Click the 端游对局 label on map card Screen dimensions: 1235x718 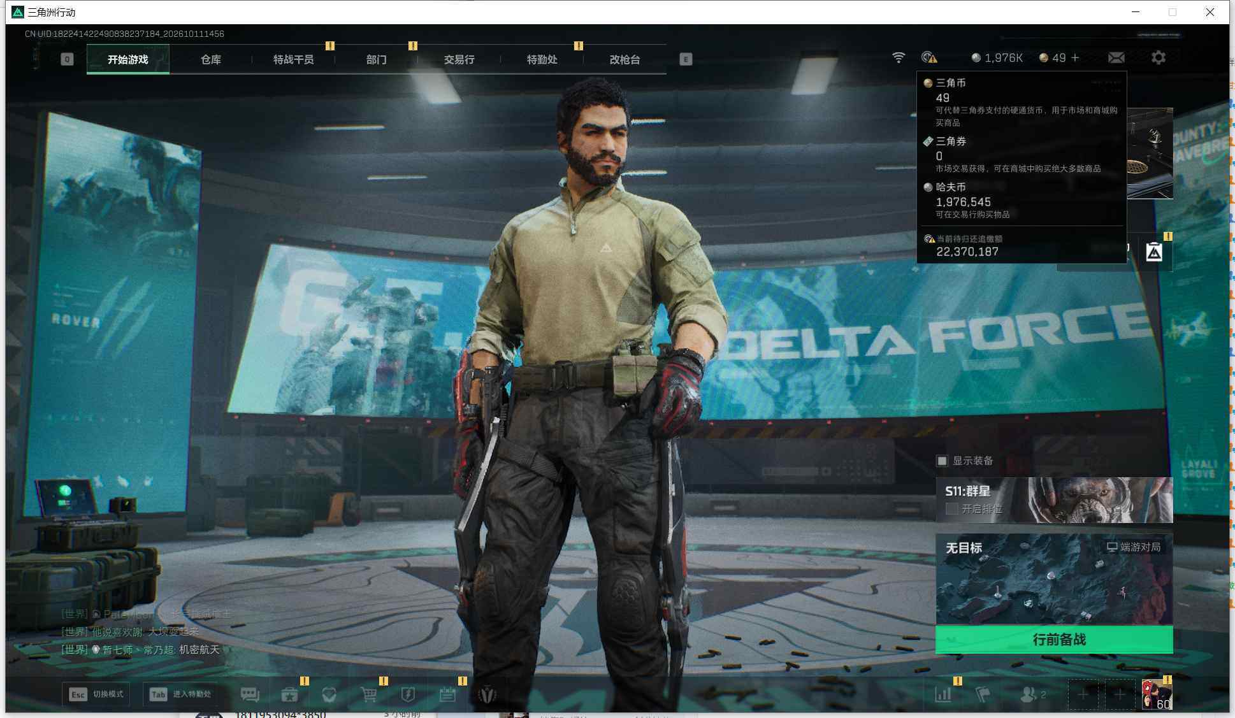click(1134, 547)
